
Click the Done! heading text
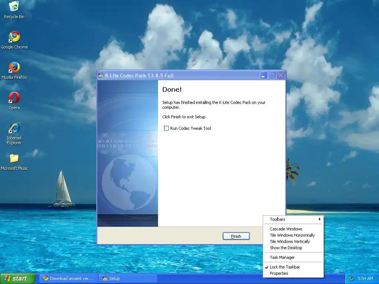click(172, 89)
